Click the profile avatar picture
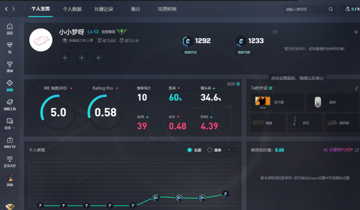Viewport: 360px width, 210px height. [x=41, y=40]
